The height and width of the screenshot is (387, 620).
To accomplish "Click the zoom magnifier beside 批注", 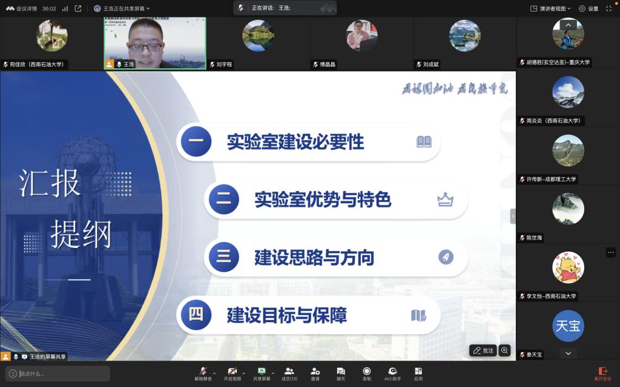I will tap(504, 351).
